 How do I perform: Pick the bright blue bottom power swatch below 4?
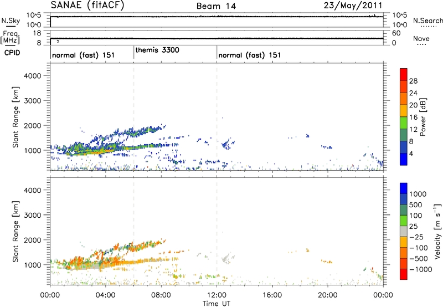click(x=404, y=159)
